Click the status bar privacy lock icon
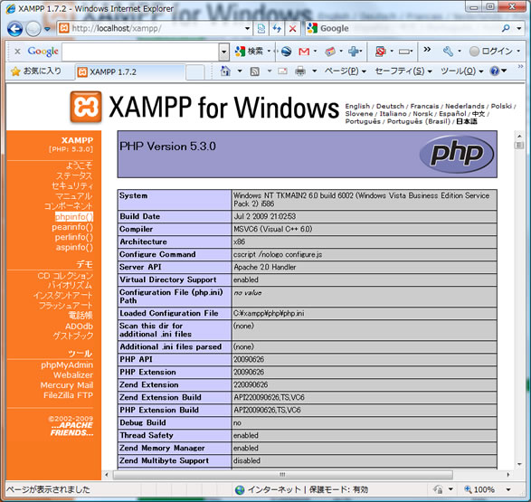Screen dimensions: 531x502 point(438,489)
